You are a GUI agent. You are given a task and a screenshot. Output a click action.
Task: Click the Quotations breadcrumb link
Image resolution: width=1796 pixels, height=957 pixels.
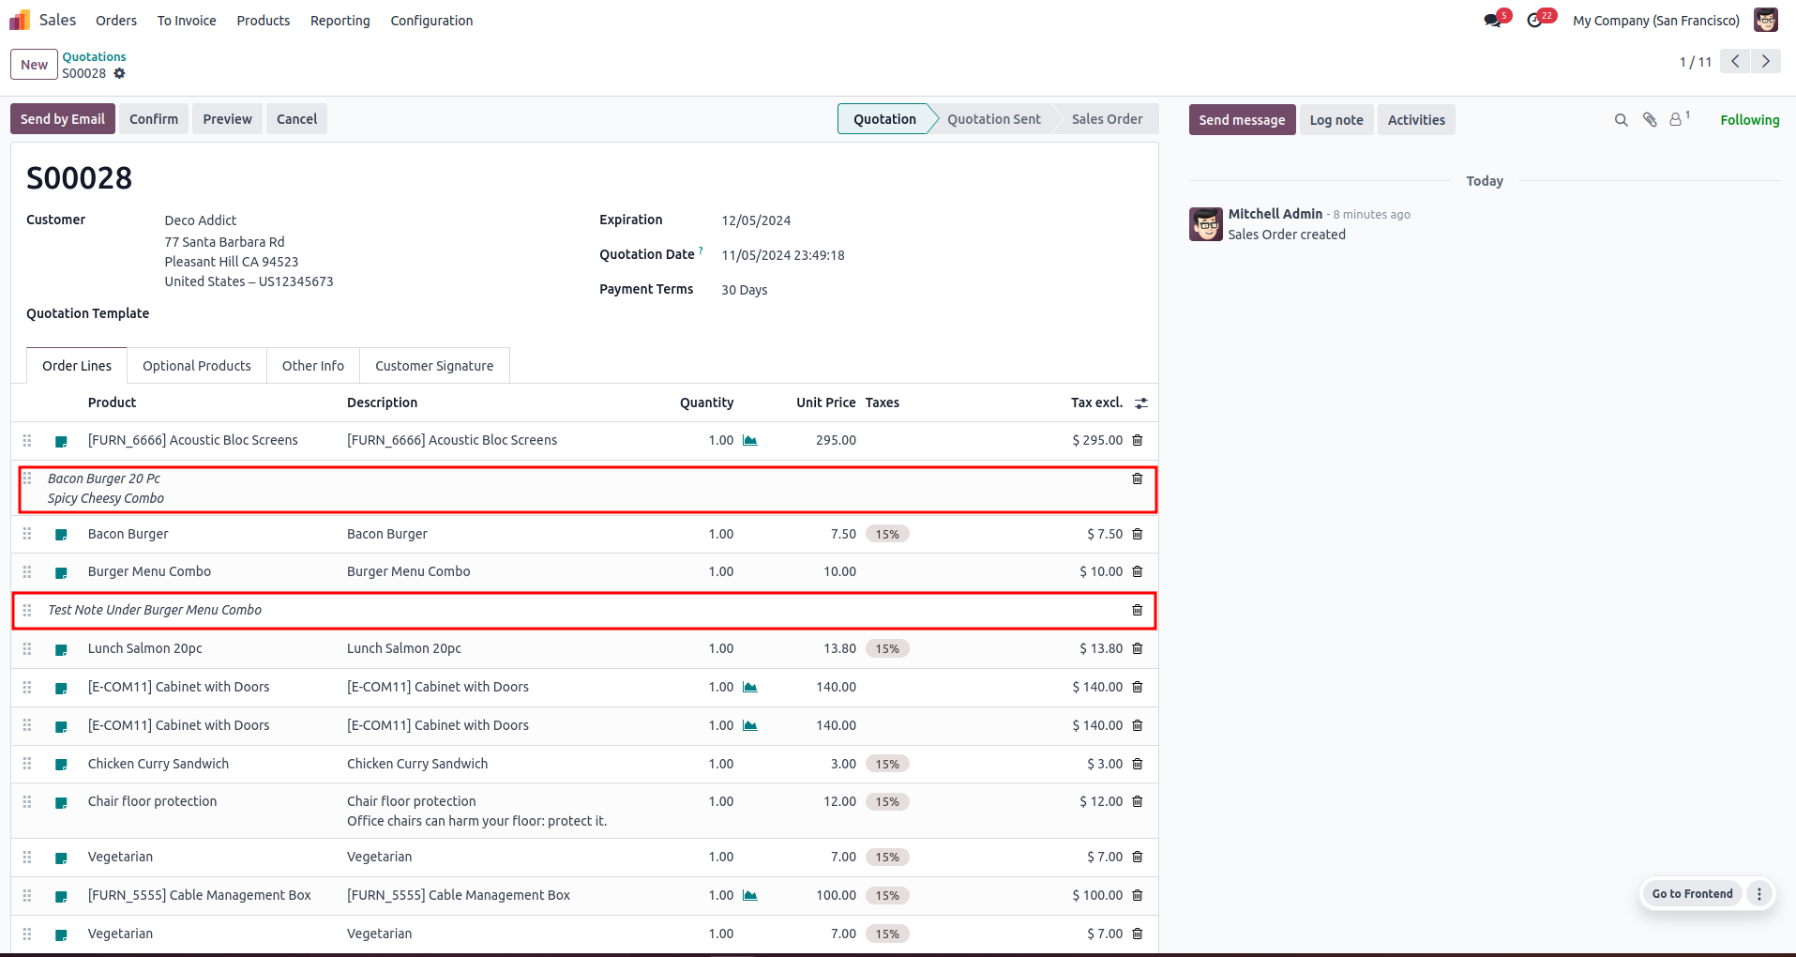coord(94,57)
